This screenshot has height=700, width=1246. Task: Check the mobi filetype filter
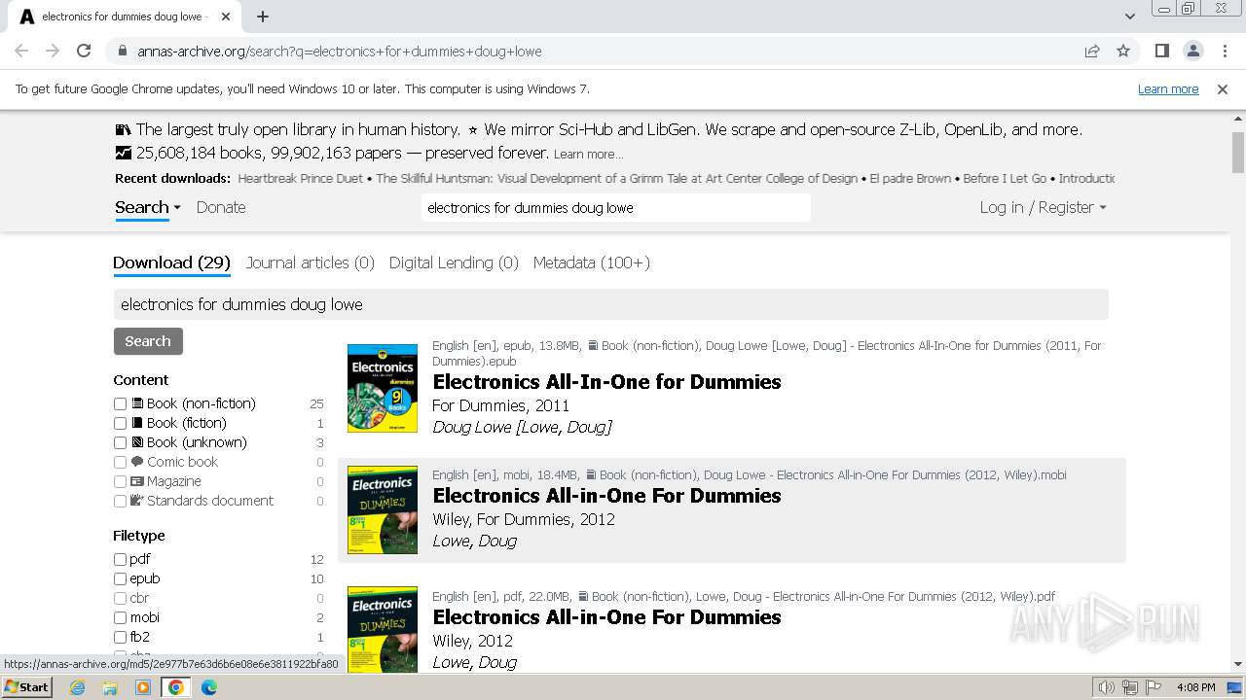[x=120, y=617]
